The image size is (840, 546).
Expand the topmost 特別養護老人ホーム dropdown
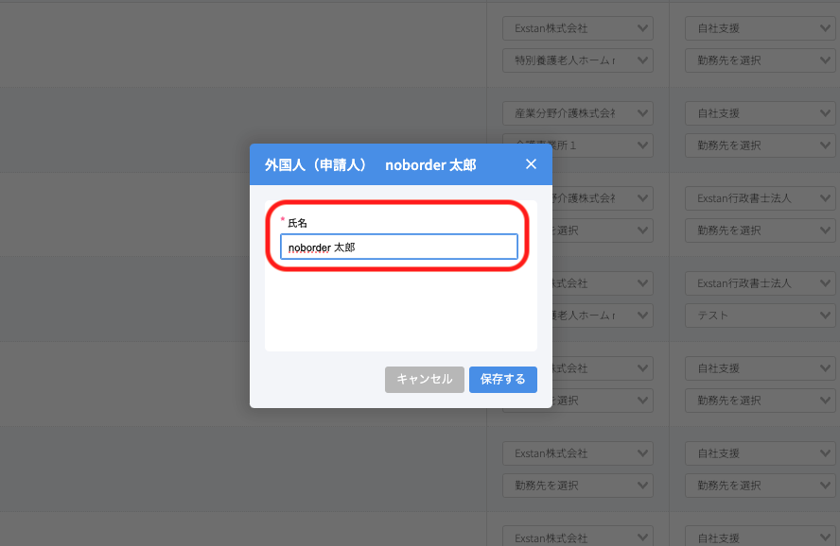577,60
